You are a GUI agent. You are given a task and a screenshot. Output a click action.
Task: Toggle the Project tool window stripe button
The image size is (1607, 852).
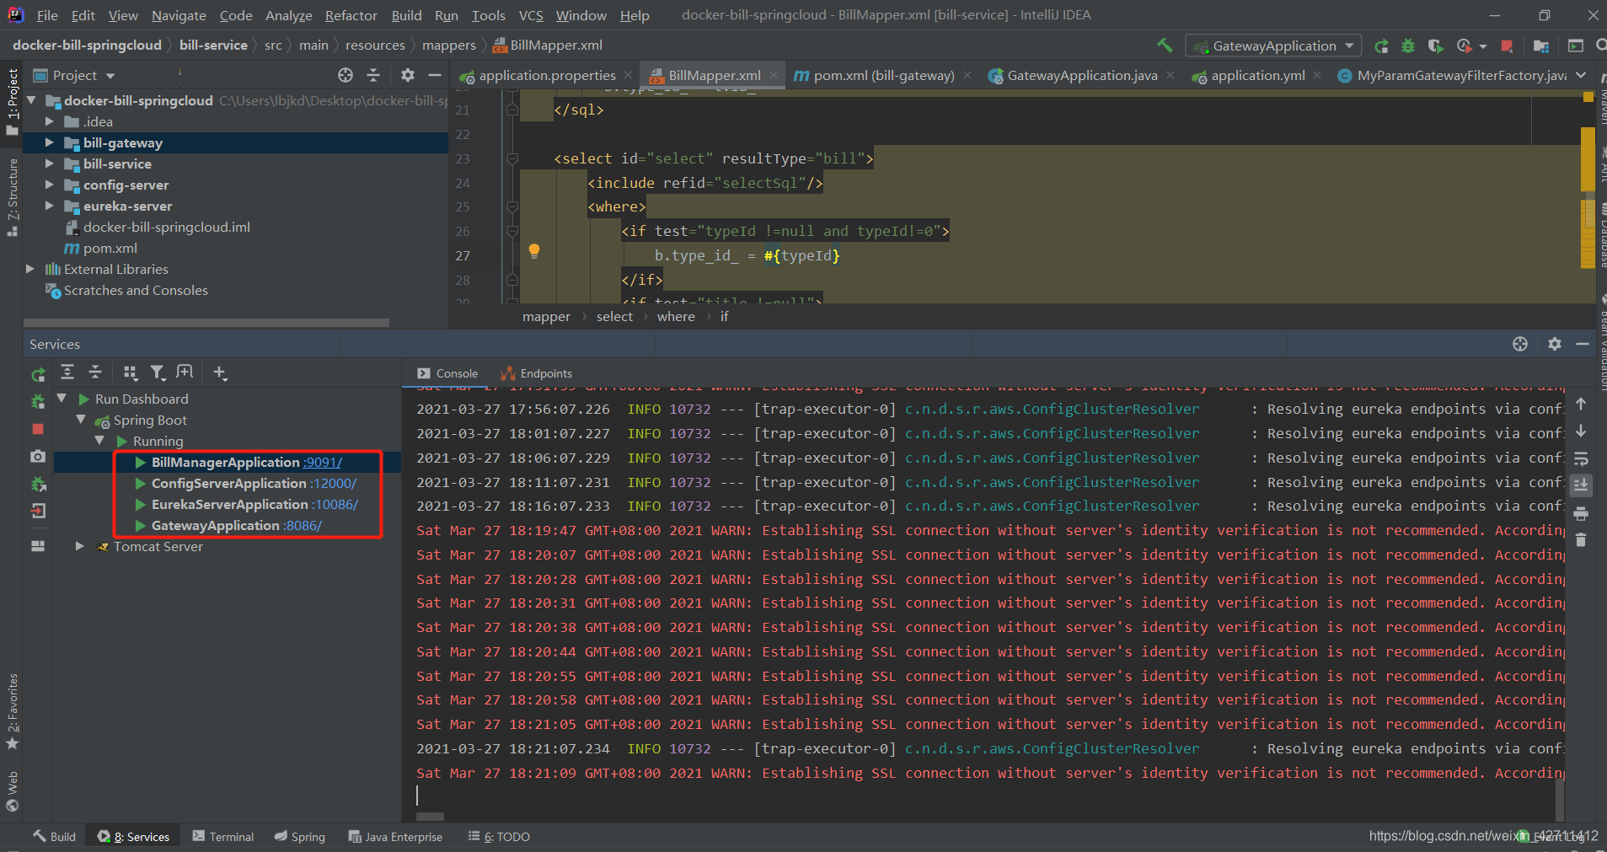[12, 103]
